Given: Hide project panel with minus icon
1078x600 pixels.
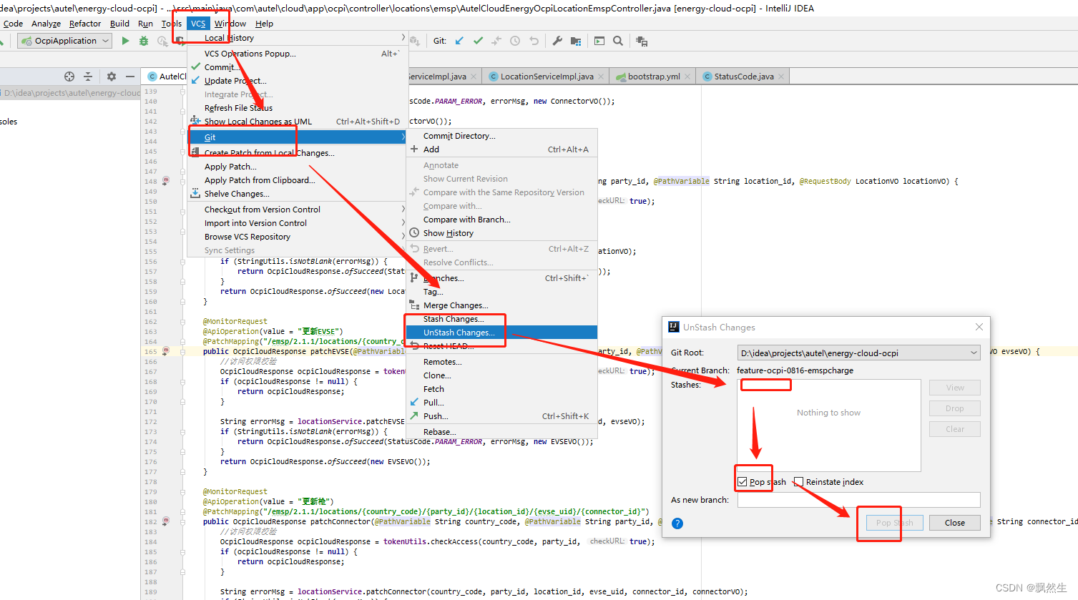Looking at the screenshot, I should click(x=130, y=77).
